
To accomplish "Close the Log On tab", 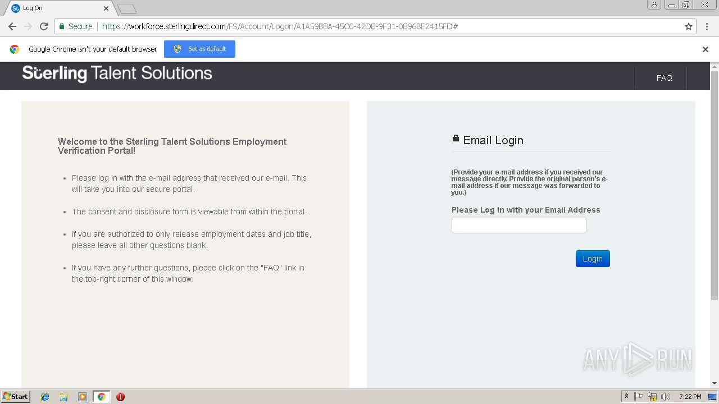I will 106,8.
